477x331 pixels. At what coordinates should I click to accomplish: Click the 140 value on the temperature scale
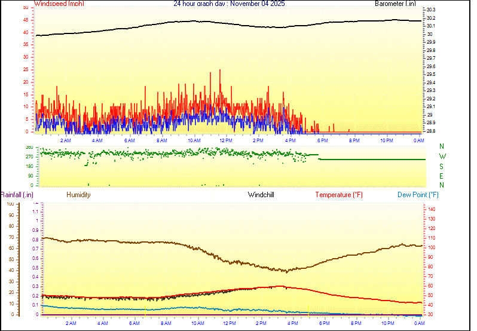coord(432,209)
